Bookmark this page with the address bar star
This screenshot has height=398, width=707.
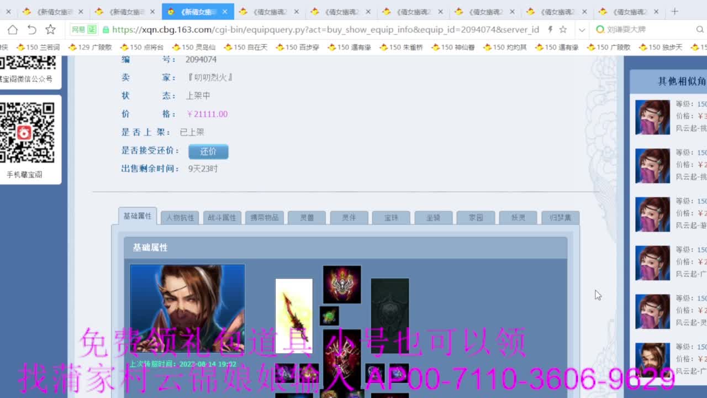[563, 30]
